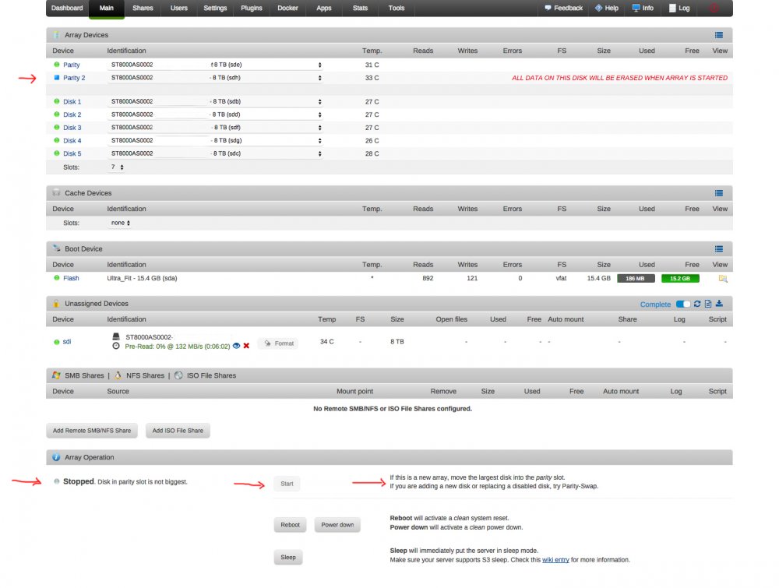Open the sdi unassigned device link

(67, 342)
